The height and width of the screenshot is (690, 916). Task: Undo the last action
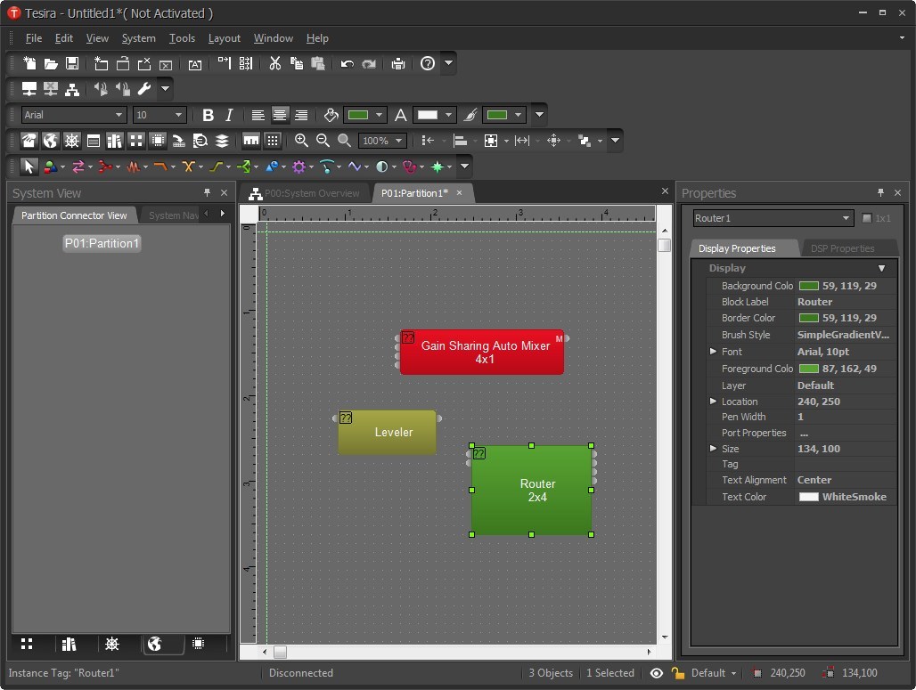[x=347, y=63]
